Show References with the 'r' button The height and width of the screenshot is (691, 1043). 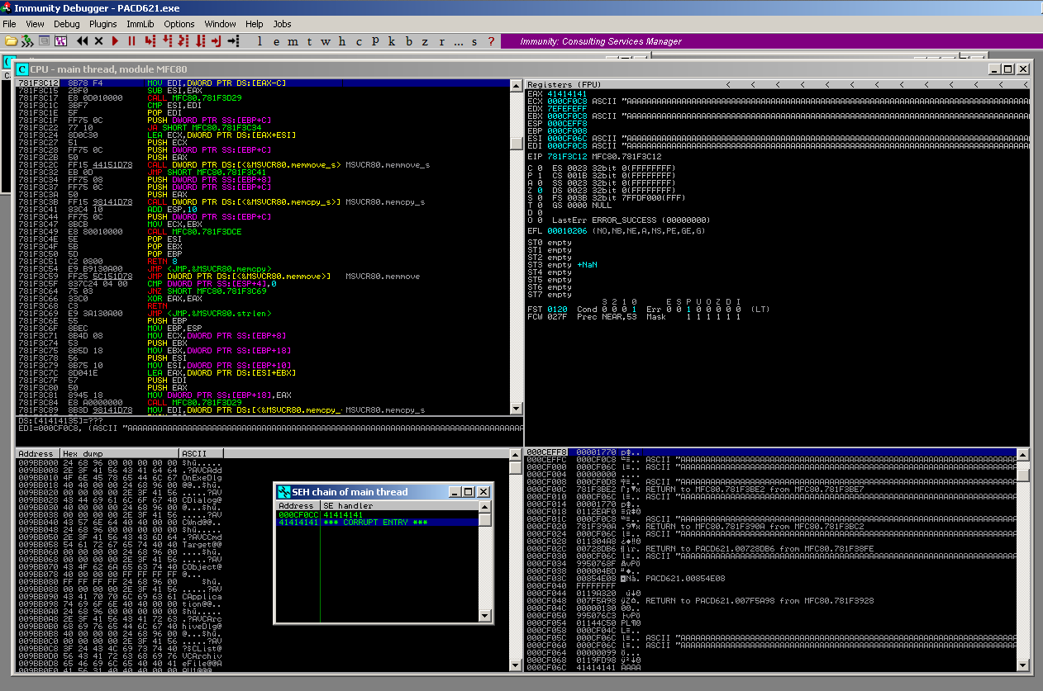pyautogui.click(x=442, y=40)
